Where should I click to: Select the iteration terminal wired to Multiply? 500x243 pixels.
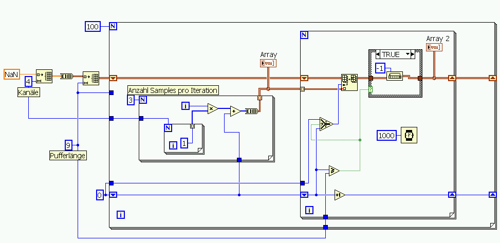click(186, 106)
